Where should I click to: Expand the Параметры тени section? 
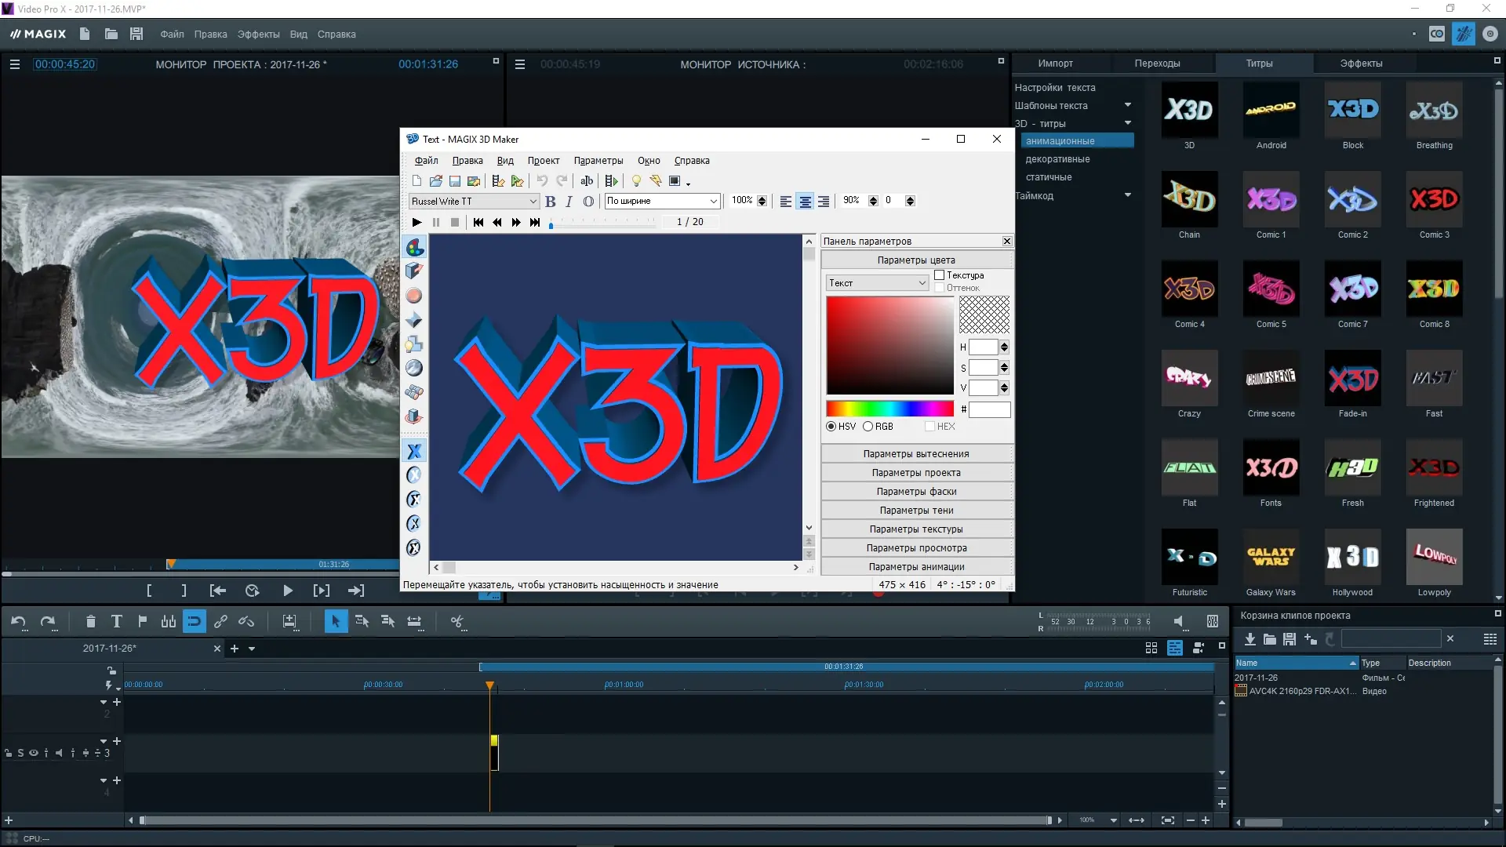coord(916,511)
